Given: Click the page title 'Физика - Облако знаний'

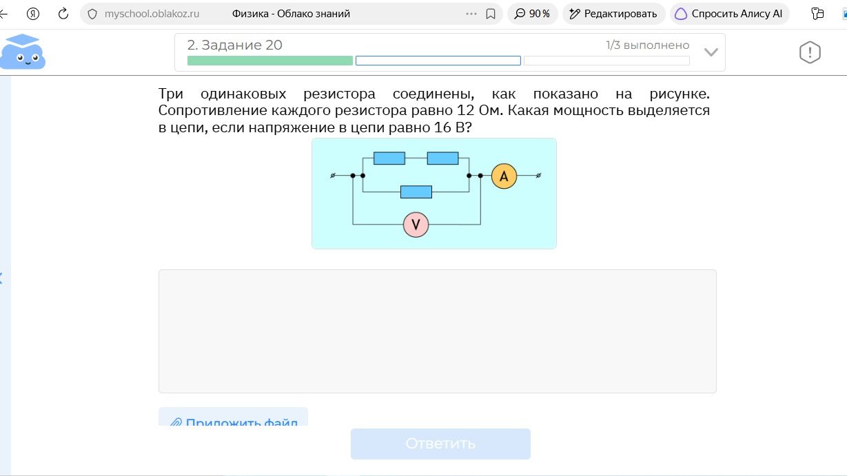Looking at the screenshot, I should coord(291,14).
